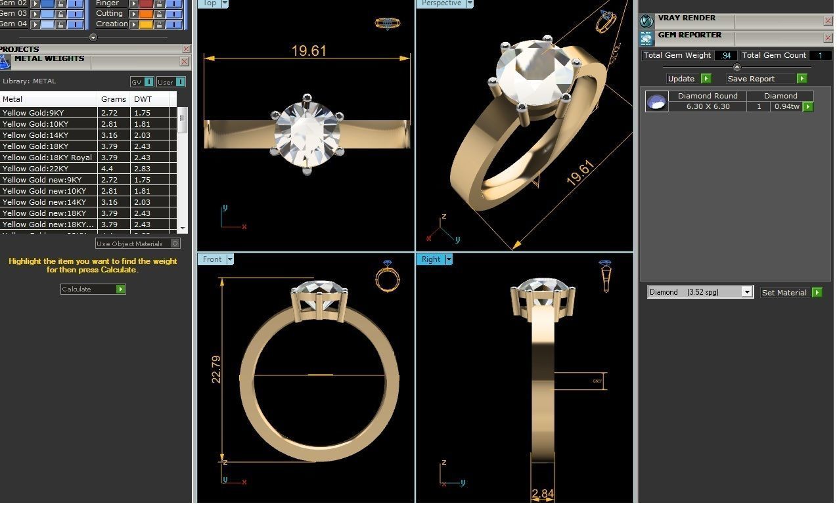Click the green arrow next to Calculate

point(120,289)
